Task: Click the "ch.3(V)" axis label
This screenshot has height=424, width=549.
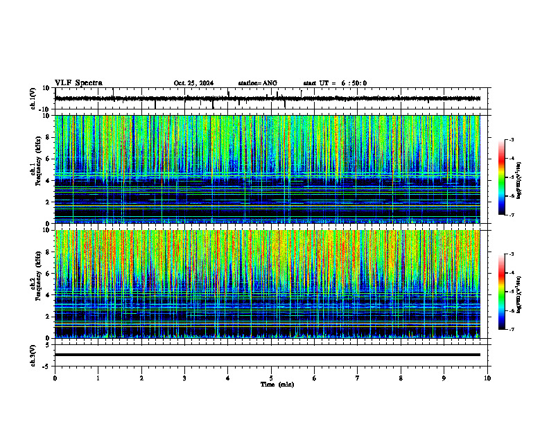Action: (33, 355)
